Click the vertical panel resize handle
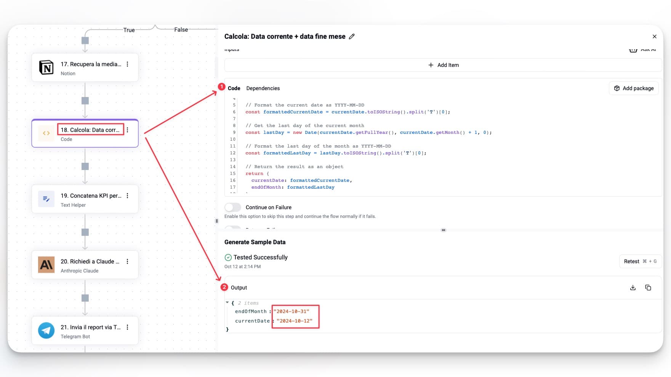Viewport: 671px width, 377px height. pos(217,221)
